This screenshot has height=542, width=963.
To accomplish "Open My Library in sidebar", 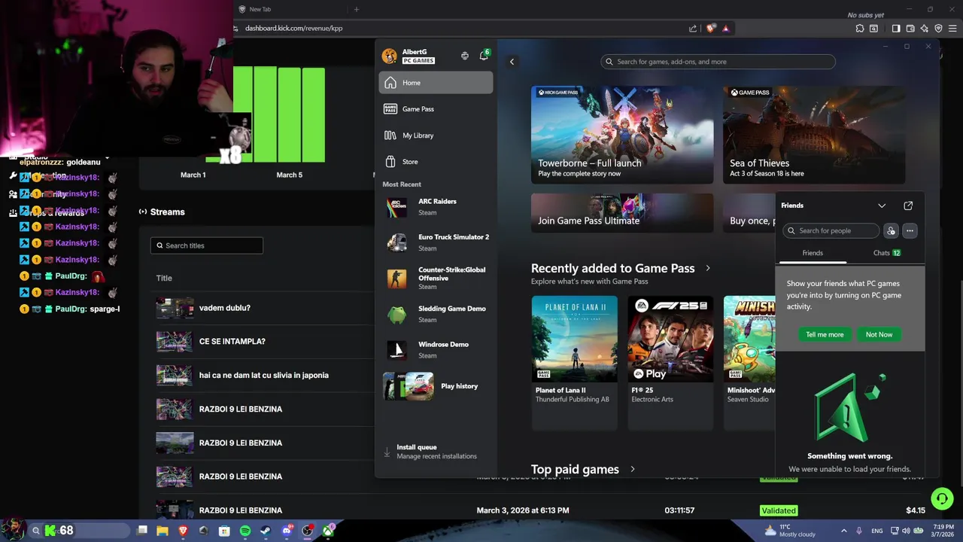I will pyautogui.click(x=436, y=135).
